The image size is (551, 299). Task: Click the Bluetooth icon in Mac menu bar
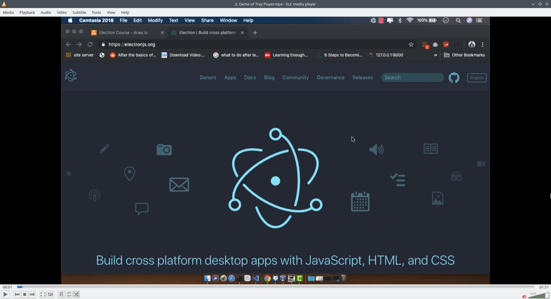400,20
